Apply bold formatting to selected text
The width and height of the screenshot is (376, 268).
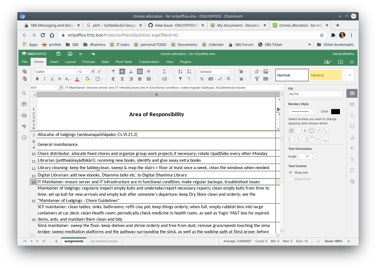[x=37, y=79]
